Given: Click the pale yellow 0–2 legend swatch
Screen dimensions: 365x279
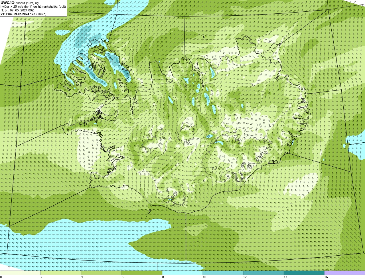Looking at the screenshot, I should (20, 273).
